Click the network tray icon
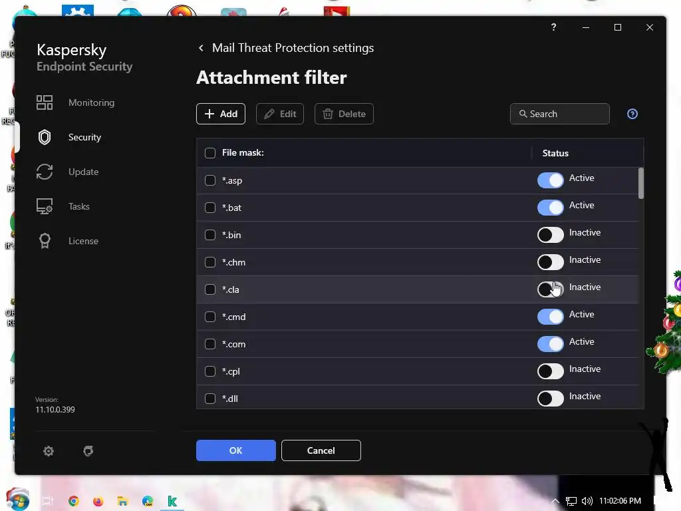 tap(571, 501)
